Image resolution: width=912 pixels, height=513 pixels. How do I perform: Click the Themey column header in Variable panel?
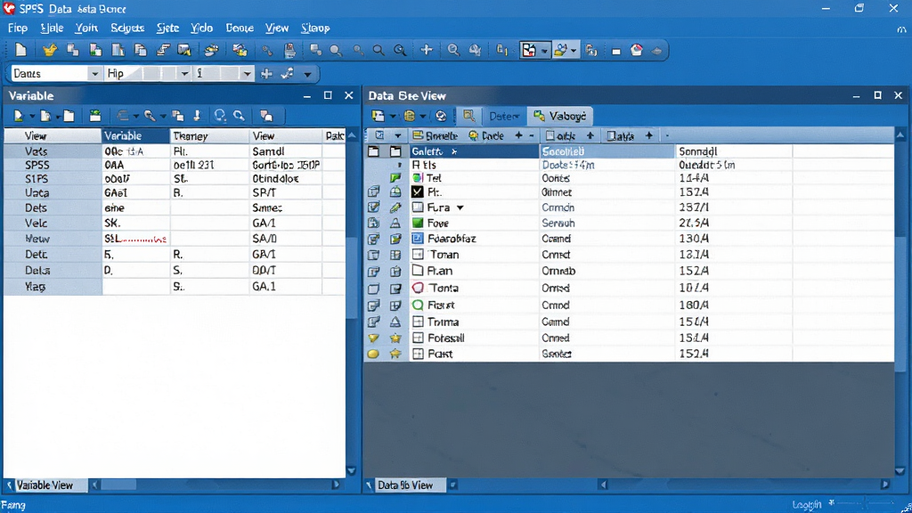(210, 135)
